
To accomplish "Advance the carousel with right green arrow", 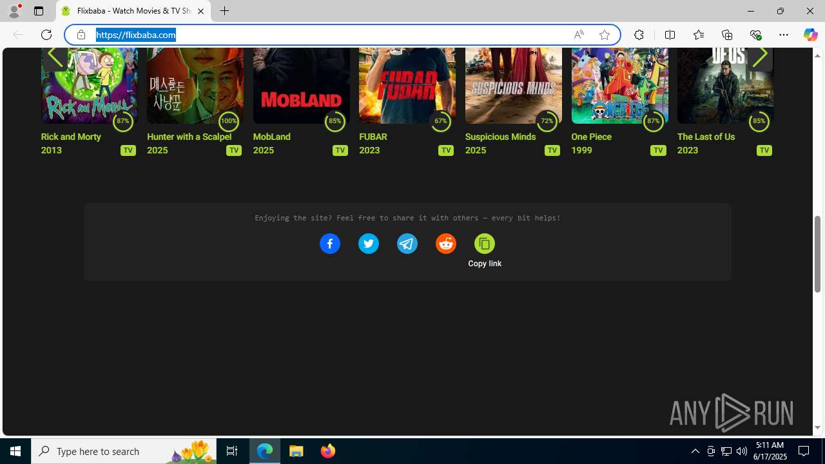I will pos(760,57).
